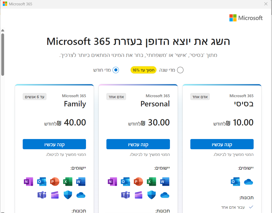Click the Word icon in Family plan

(81, 182)
